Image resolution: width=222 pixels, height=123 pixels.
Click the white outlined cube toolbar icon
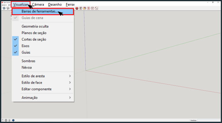[x=8, y=9]
